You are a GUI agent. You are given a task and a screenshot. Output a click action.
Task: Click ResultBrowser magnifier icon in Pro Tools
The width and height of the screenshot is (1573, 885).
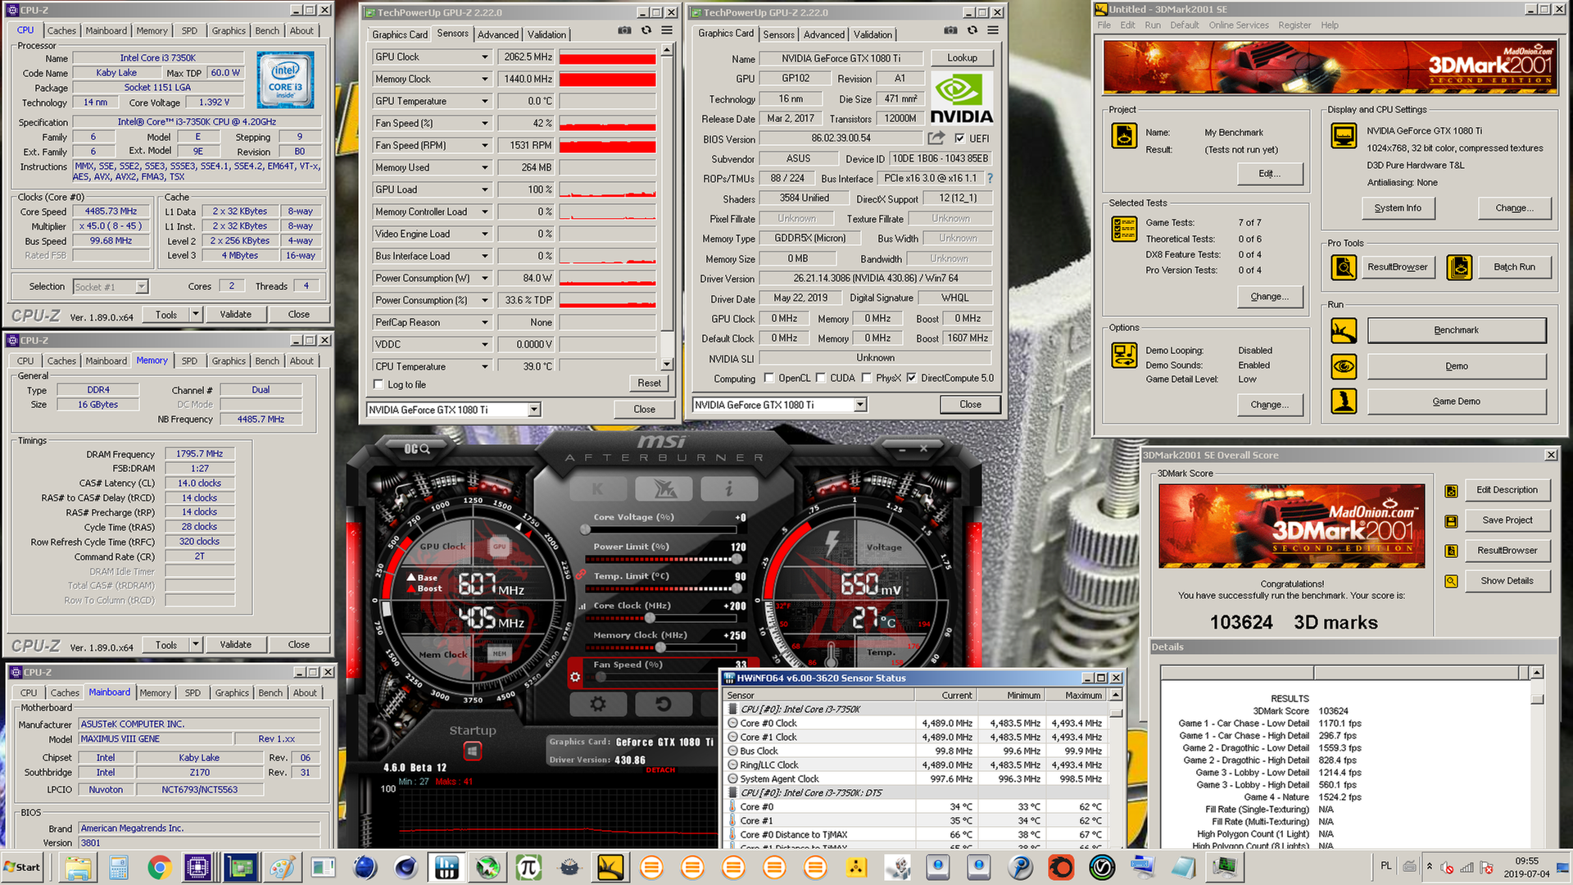point(1344,267)
